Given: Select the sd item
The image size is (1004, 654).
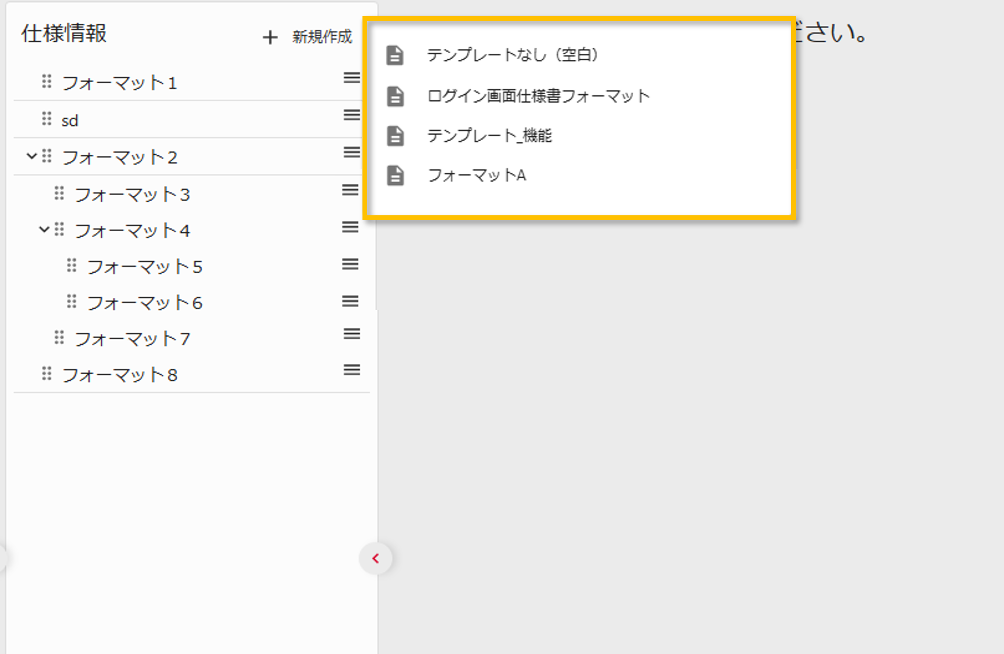Looking at the screenshot, I should coord(70,120).
